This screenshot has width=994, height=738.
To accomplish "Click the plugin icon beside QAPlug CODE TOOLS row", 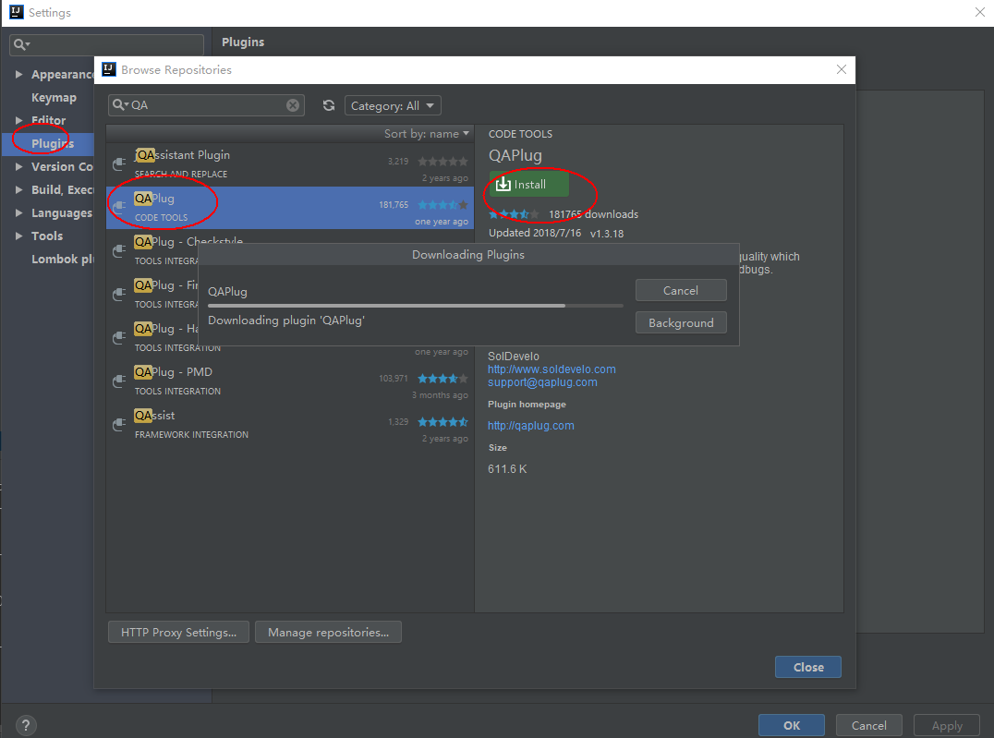I will tap(118, 207).
